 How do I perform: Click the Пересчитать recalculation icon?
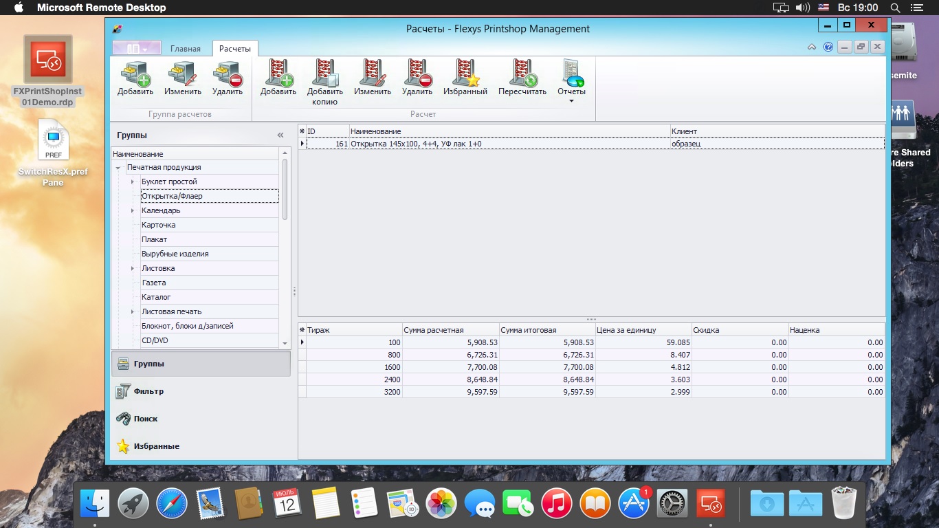click(x=522, y=78)
